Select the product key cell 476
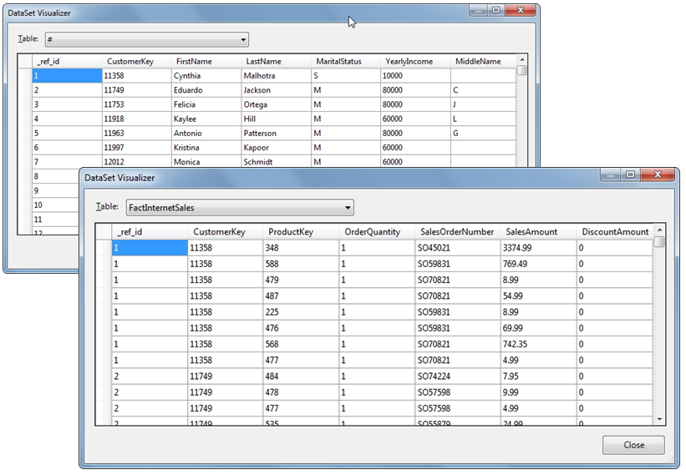Viewport: 686px width, 475px height. [301, 328]
